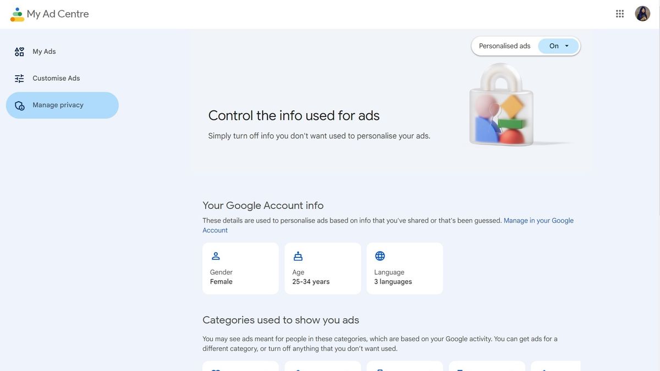Expand the Personalised ads dropdown arrow
Image resolution: width=660 pixels, height=371 pixels.
[566, 46]
